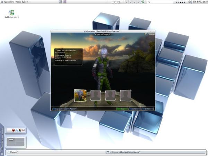Click the Log Out button
Image resolution: width=208 pixels, height=156 pixels.
(59, 109)
